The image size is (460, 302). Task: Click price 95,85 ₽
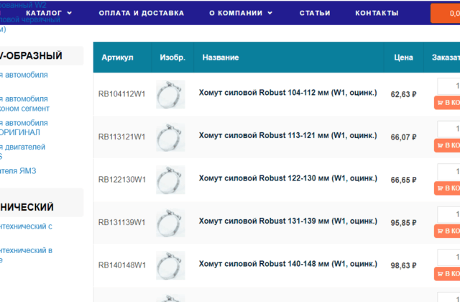tap(403, 223)
